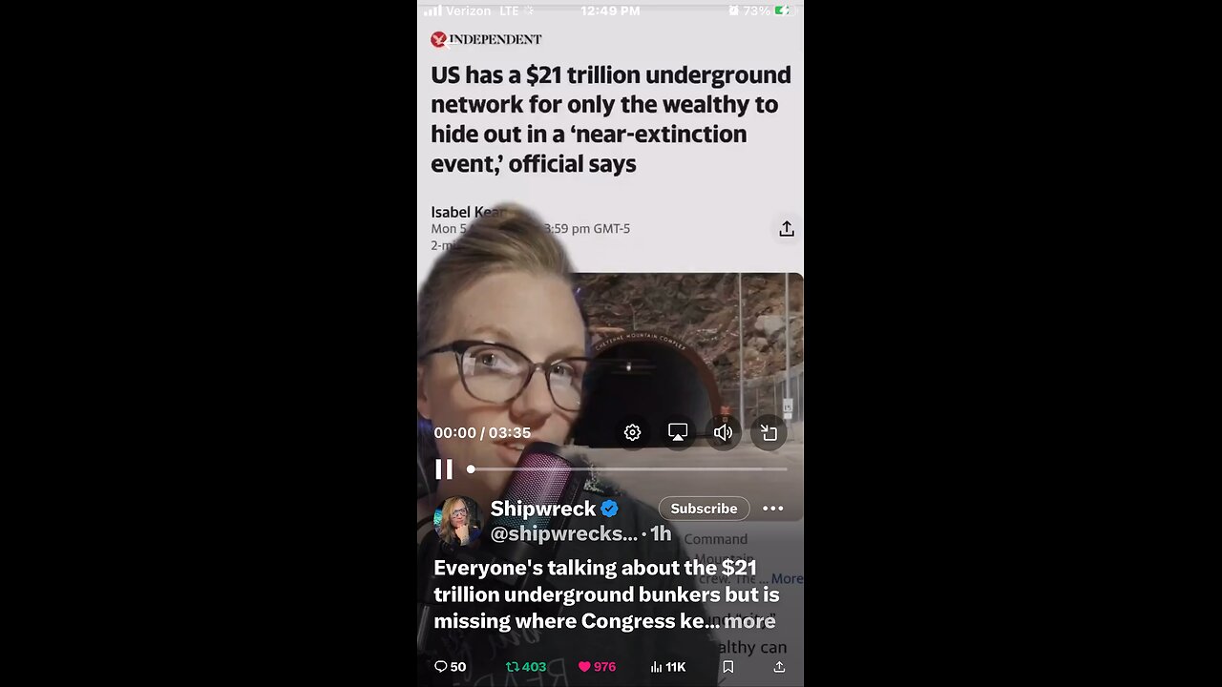The width and height of the screenshot is (1222, 687).
Task: Tap the Independent logo header
Action: [x=486, y=39]
